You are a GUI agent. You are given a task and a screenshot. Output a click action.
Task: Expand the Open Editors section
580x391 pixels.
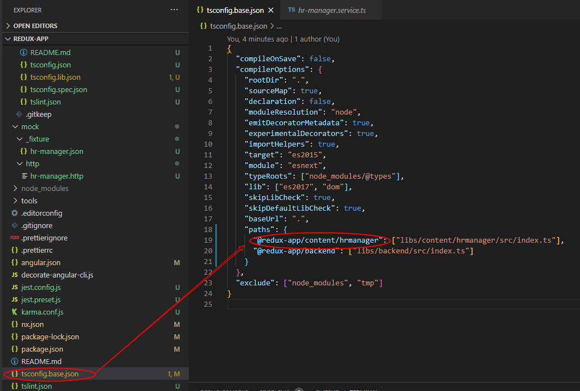[35, 26]
